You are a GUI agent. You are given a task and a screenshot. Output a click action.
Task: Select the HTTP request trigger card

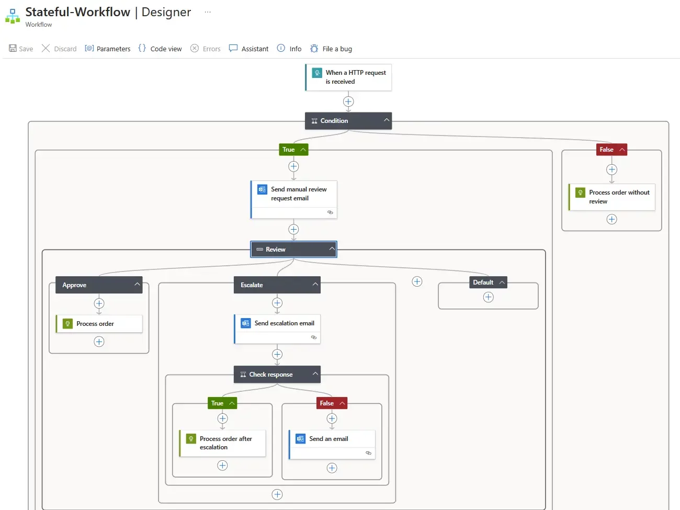pos(348,77)
